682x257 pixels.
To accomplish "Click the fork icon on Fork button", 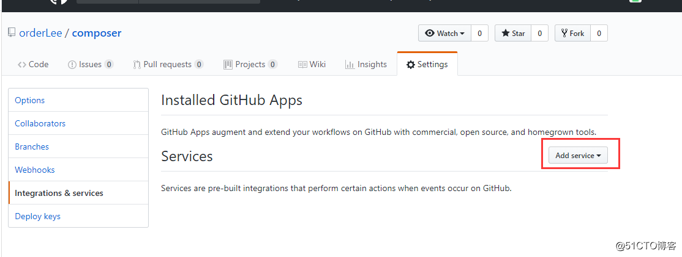I will [x=564, y=33].
